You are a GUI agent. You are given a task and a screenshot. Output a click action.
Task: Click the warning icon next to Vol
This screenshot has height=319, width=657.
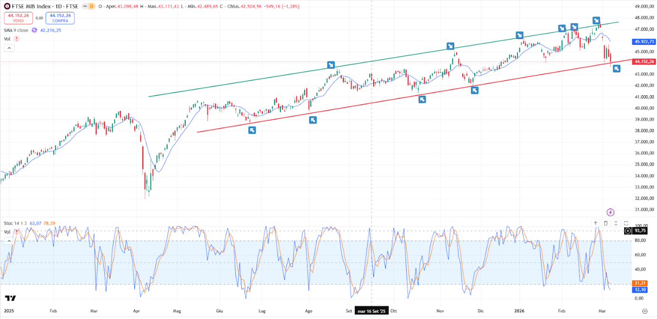[x=16, y=39]
